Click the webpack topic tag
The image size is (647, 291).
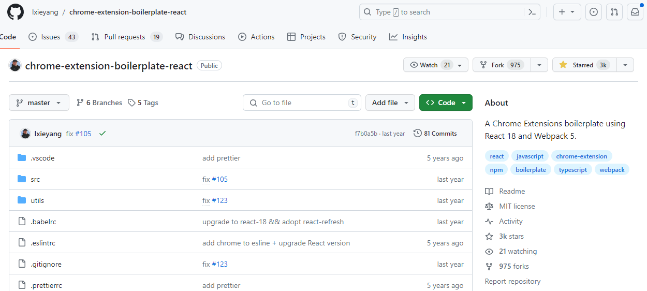612,170
